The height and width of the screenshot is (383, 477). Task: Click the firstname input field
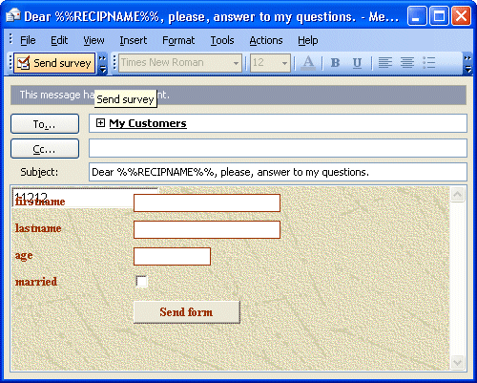(207, 202)
